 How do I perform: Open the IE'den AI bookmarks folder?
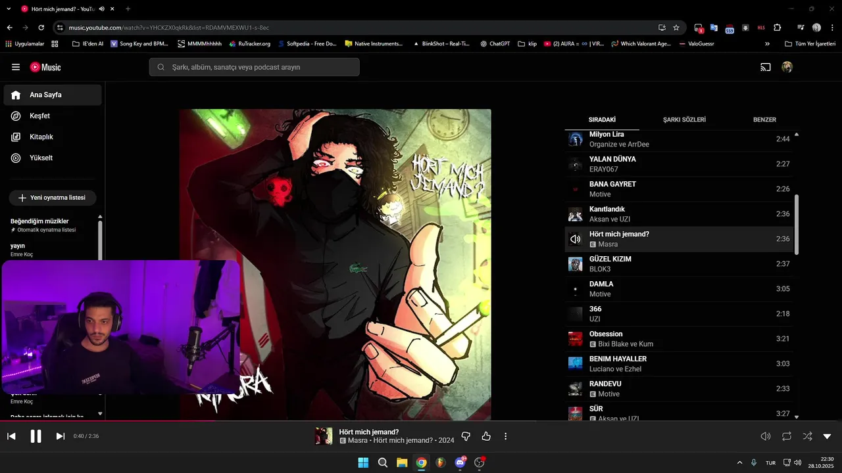click(x=87, y=44)
